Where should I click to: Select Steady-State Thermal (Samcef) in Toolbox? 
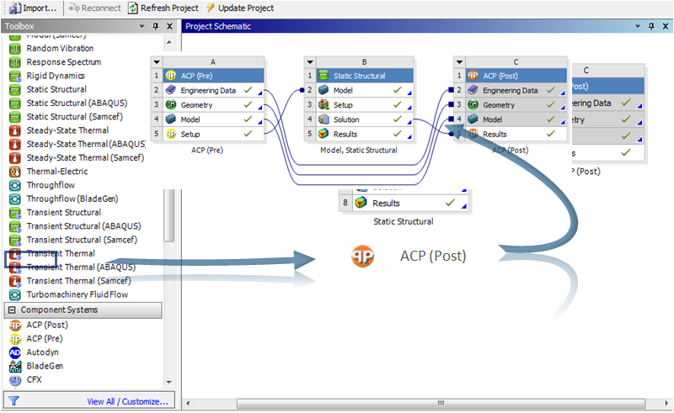pyautogui.click(x=85, y=157)
